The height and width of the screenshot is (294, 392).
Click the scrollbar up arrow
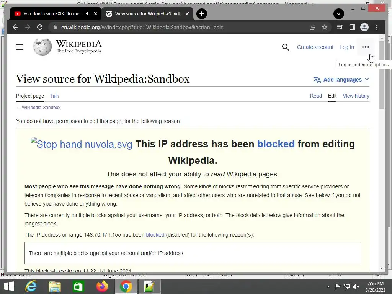382,38
